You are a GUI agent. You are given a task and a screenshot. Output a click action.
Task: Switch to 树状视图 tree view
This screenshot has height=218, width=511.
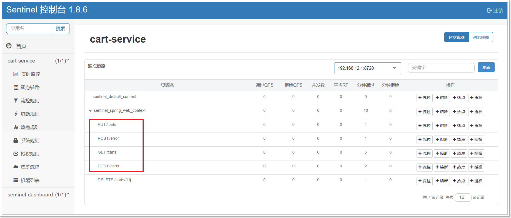point(457,37)
